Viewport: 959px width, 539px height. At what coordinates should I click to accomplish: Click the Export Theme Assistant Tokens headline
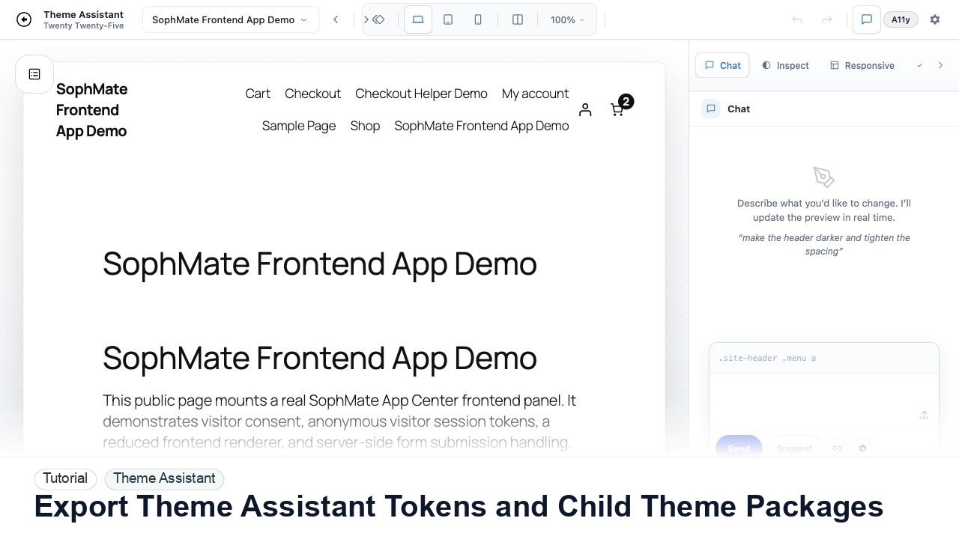[x=459, y=507]
